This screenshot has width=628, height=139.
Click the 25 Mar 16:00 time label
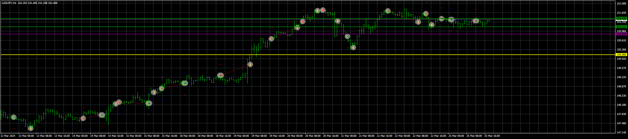point(492,136)
